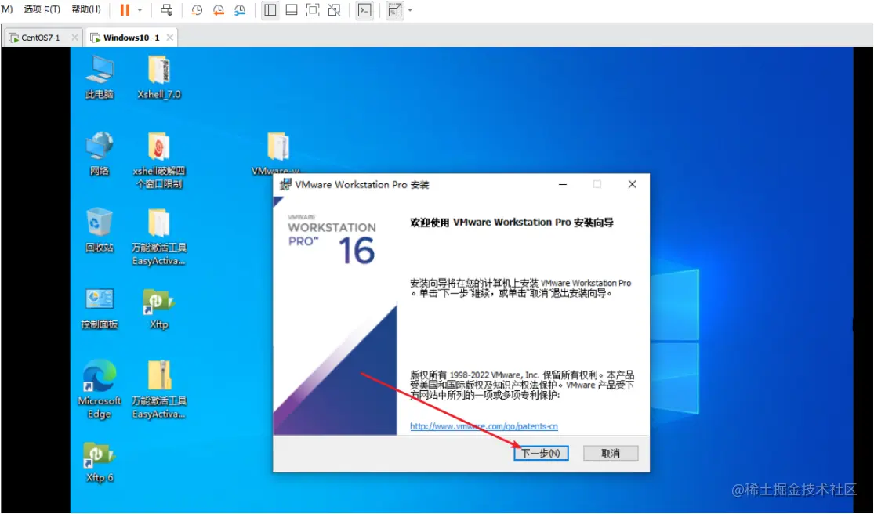Select the VMware-w installer folder on desktop
This screenshot has width=874, height=514.
(x=277, y=153)
